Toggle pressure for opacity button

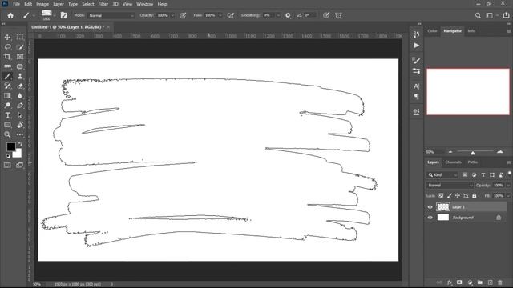pos(183,15)
